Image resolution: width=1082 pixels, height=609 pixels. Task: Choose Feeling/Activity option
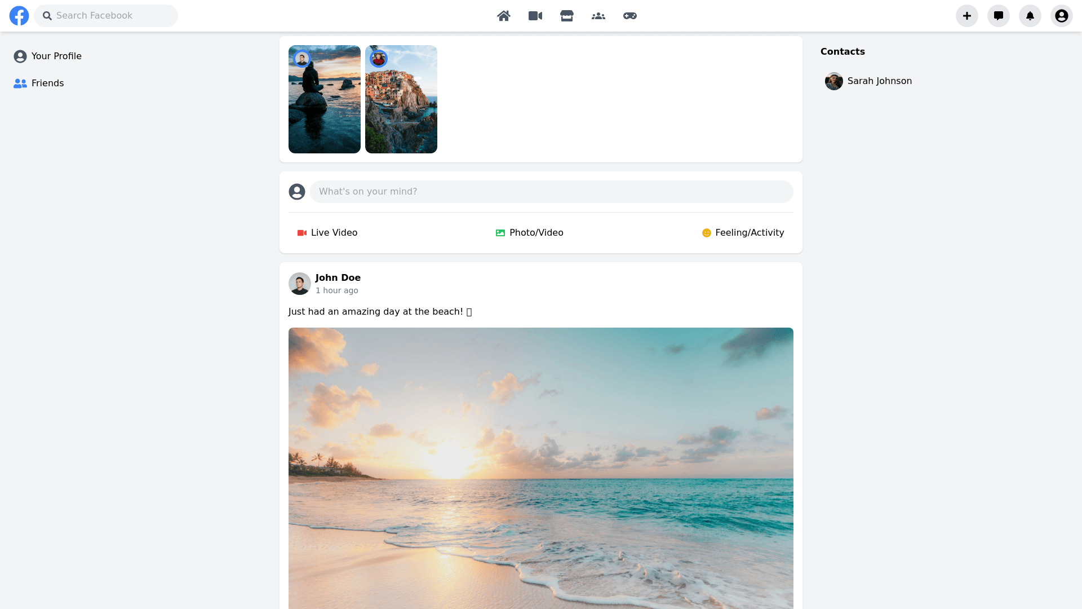pyautogui.click(x=743, y=233)
